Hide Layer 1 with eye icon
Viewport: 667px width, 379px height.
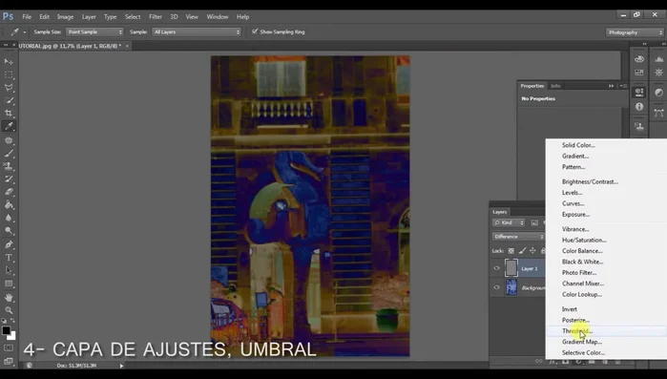pyautogui.click(x=496, y=268)
